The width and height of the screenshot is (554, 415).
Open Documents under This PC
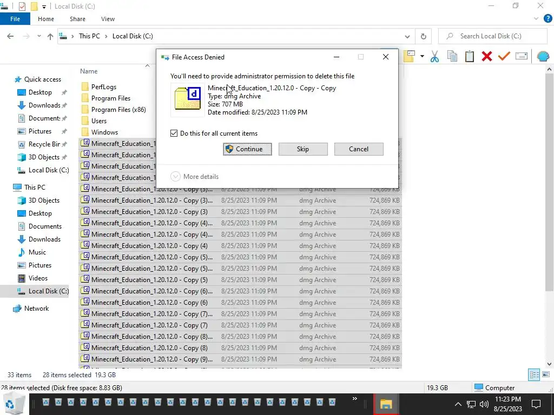tap(45, 226)
